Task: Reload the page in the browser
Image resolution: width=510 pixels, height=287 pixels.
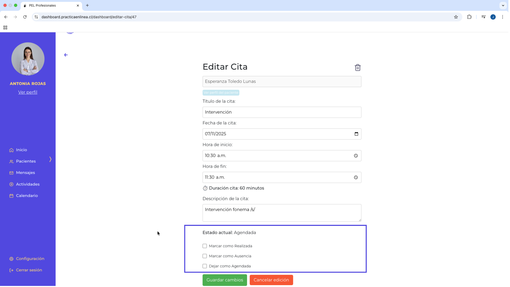Action: pyautogui.click(x=25, y=17)
